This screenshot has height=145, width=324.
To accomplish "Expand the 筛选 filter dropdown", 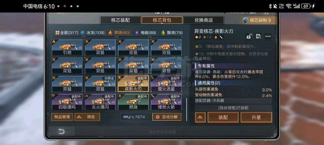I will [87, 117].
